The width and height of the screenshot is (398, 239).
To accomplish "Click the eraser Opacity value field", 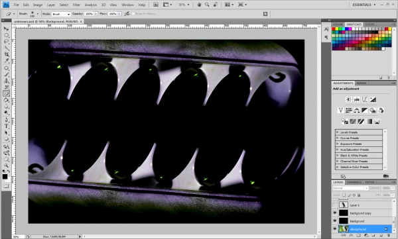I will coord(89,14).
